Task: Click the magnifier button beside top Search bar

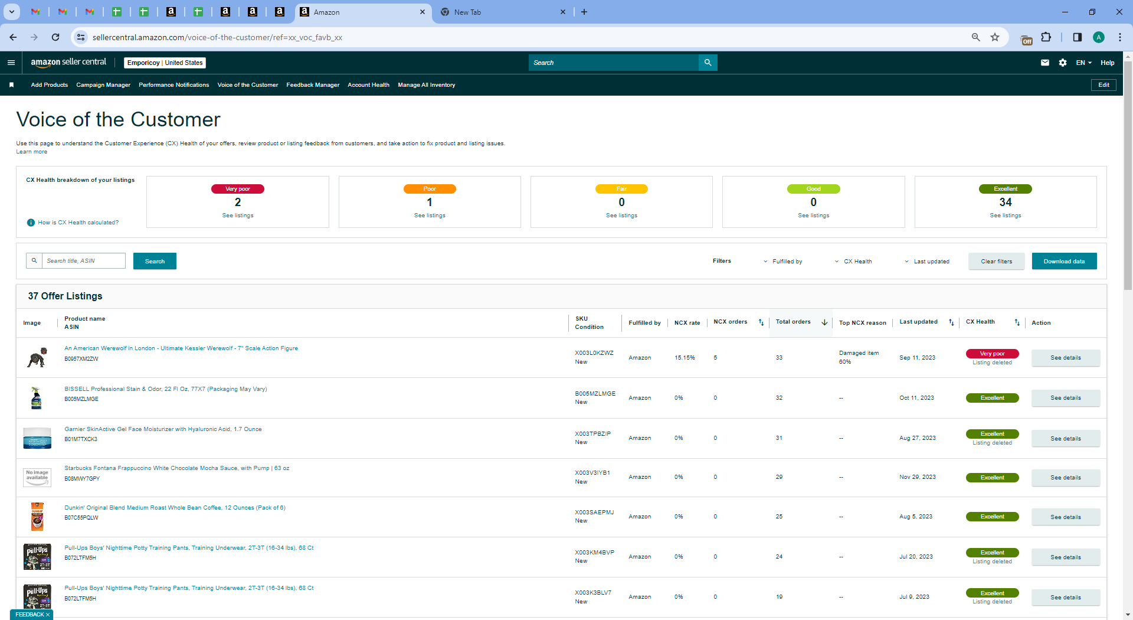Action: coord(708,63)
